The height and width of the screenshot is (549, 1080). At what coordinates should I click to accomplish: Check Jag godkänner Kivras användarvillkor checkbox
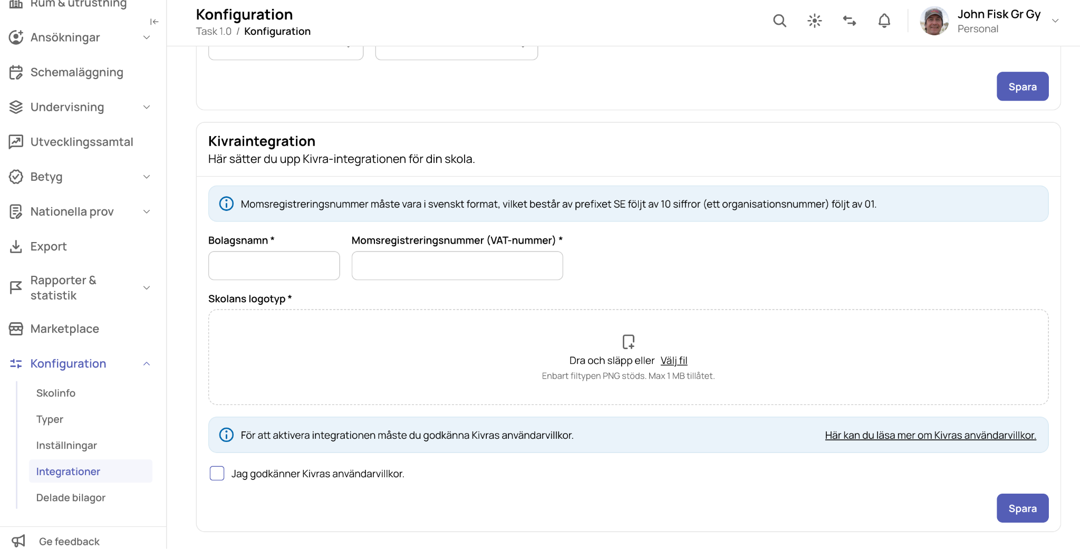pos(217,474)
